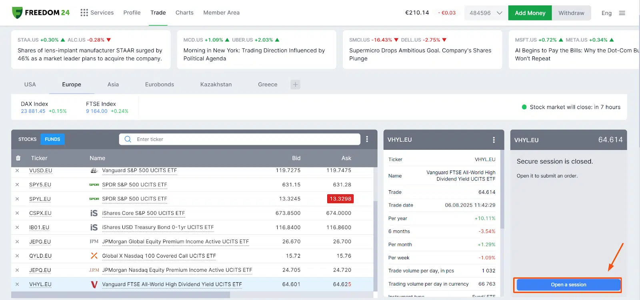
Task: Open the Services grid menu
Action: [97, 12]
